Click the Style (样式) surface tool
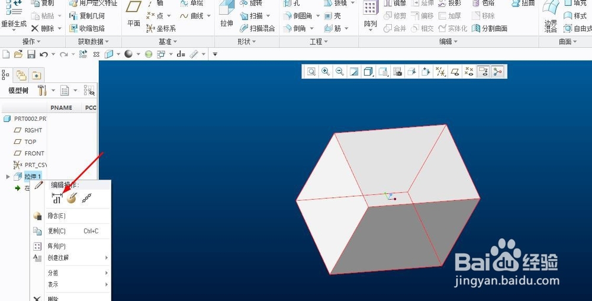This screenshot has width=592, height=301. [x=575, y=16]
